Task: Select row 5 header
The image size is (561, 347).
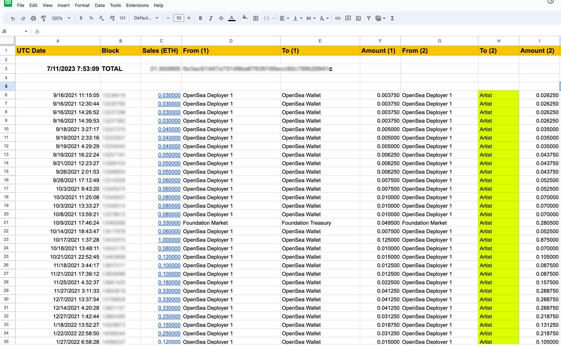Action: pyautogui.click(x=7, y=86)
